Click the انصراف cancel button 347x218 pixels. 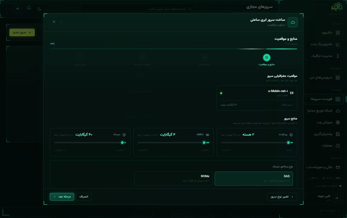click(84, 197)
